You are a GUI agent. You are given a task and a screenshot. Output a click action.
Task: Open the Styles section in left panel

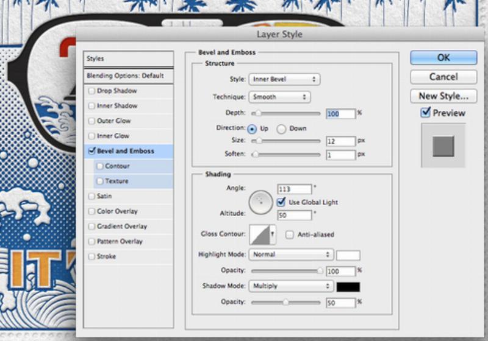tap(128, 59)
